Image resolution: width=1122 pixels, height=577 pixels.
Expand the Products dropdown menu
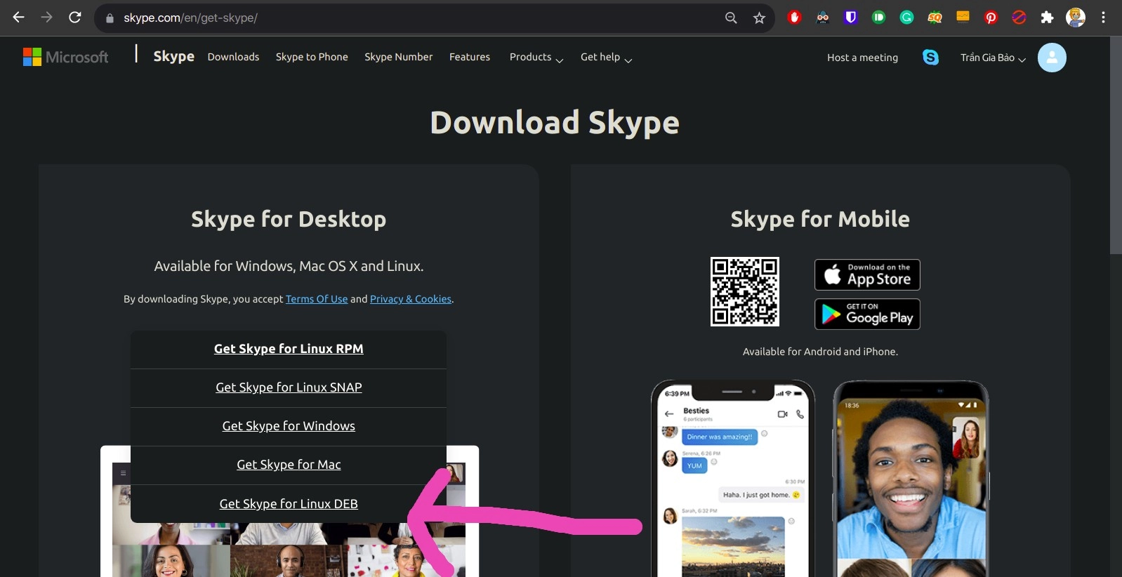point(536,58)
